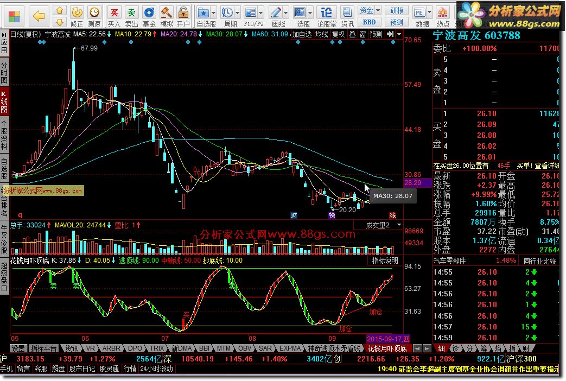Open 股市日记 in the bottom status bar

82,369
